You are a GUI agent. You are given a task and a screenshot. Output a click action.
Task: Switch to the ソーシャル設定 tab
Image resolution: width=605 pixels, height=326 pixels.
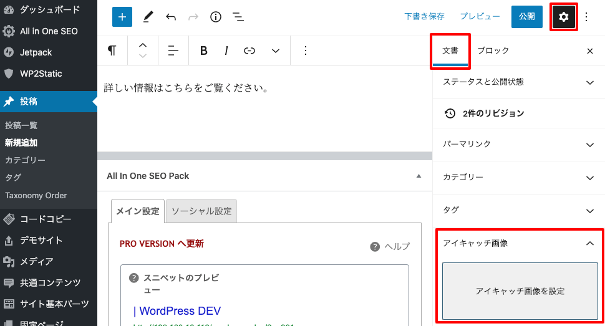(x=201, y=211)
